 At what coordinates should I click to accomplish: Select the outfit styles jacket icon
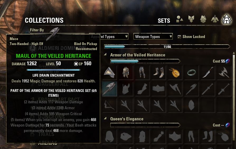(215, 19)
